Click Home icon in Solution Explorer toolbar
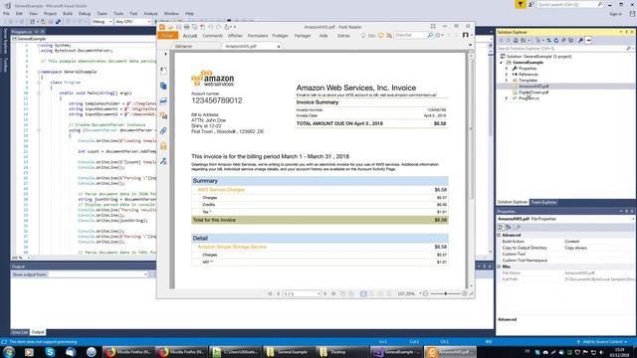637x358 pixels. pos(516,40)
